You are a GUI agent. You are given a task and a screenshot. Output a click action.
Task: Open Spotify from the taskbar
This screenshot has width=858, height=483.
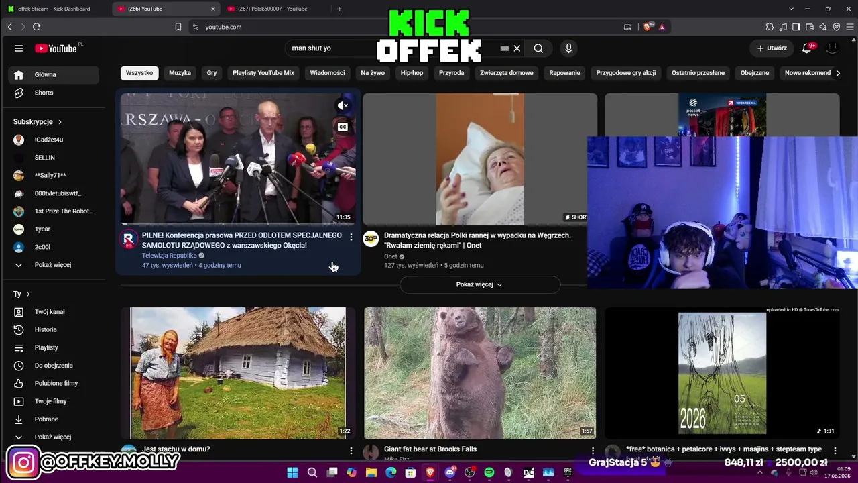tap(489, 473)
